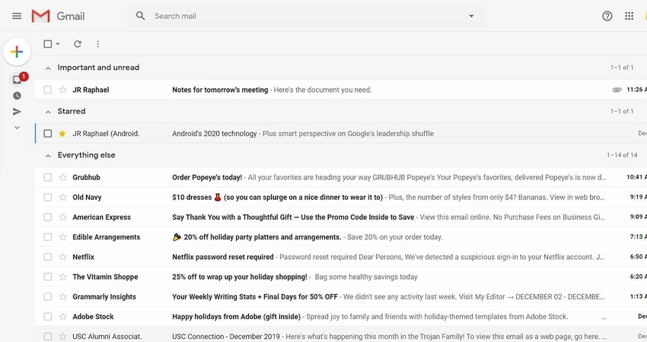Screen dimensions: 647x342
Task: Open the select dropdown arrow beside checkbox
Action: tap(58, 43)
